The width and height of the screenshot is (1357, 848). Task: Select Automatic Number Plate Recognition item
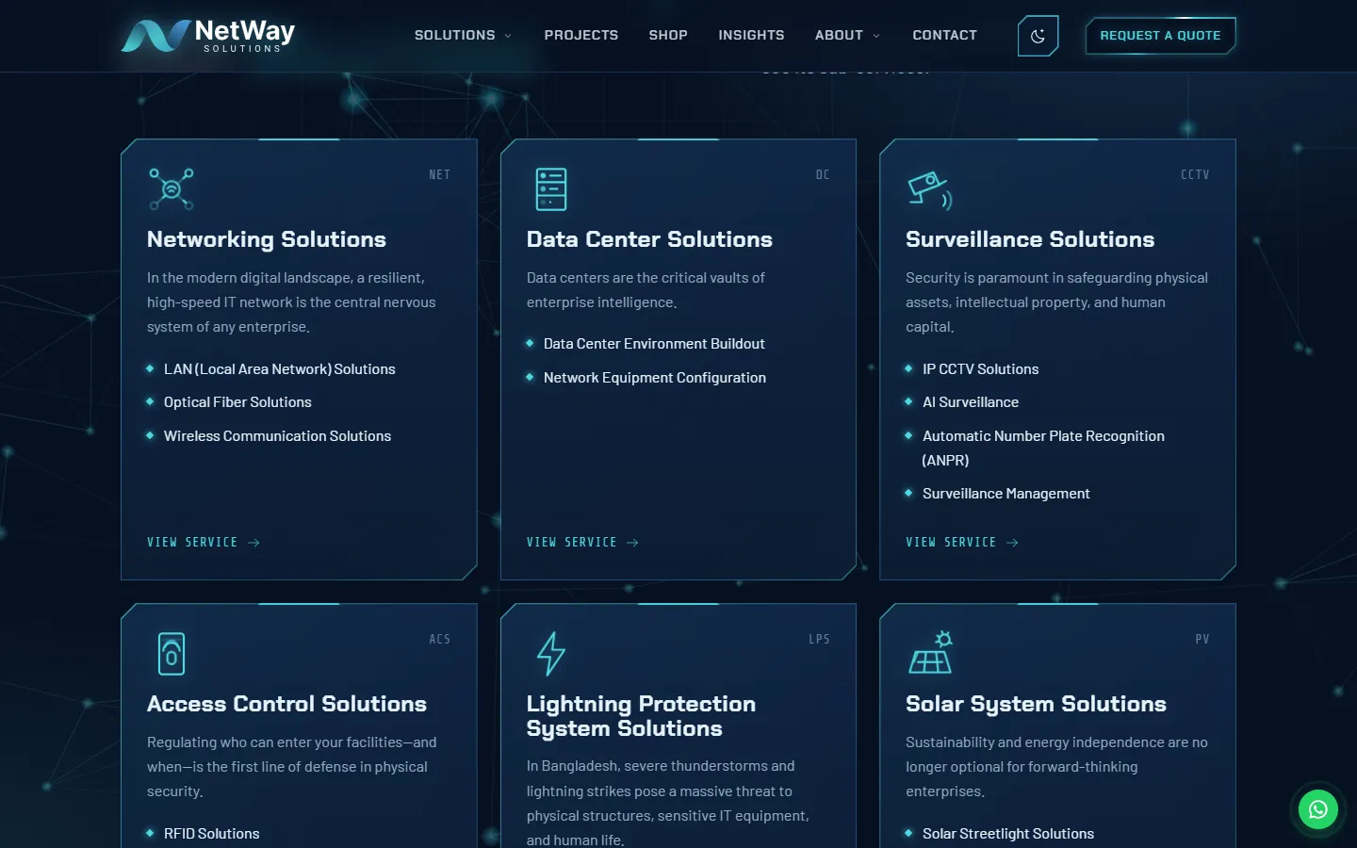coord(1043,448)
